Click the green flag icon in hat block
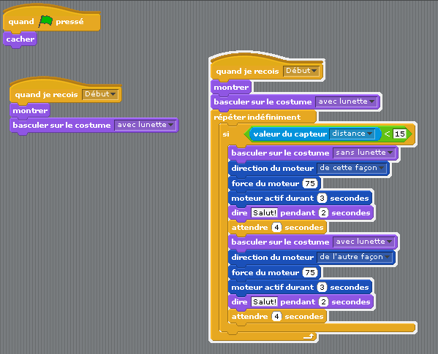The image size is (438, 354). (x=45, y=21)
